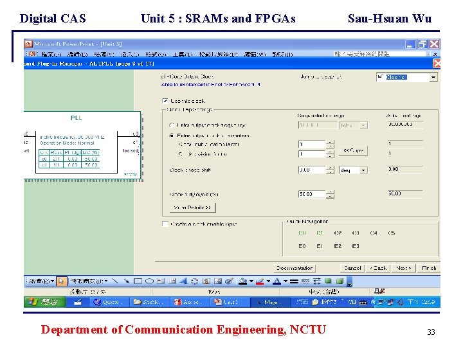This screenshot has height=347, width=463.
Task: Open the Line Style options
Action: click(x=294, y=281)
